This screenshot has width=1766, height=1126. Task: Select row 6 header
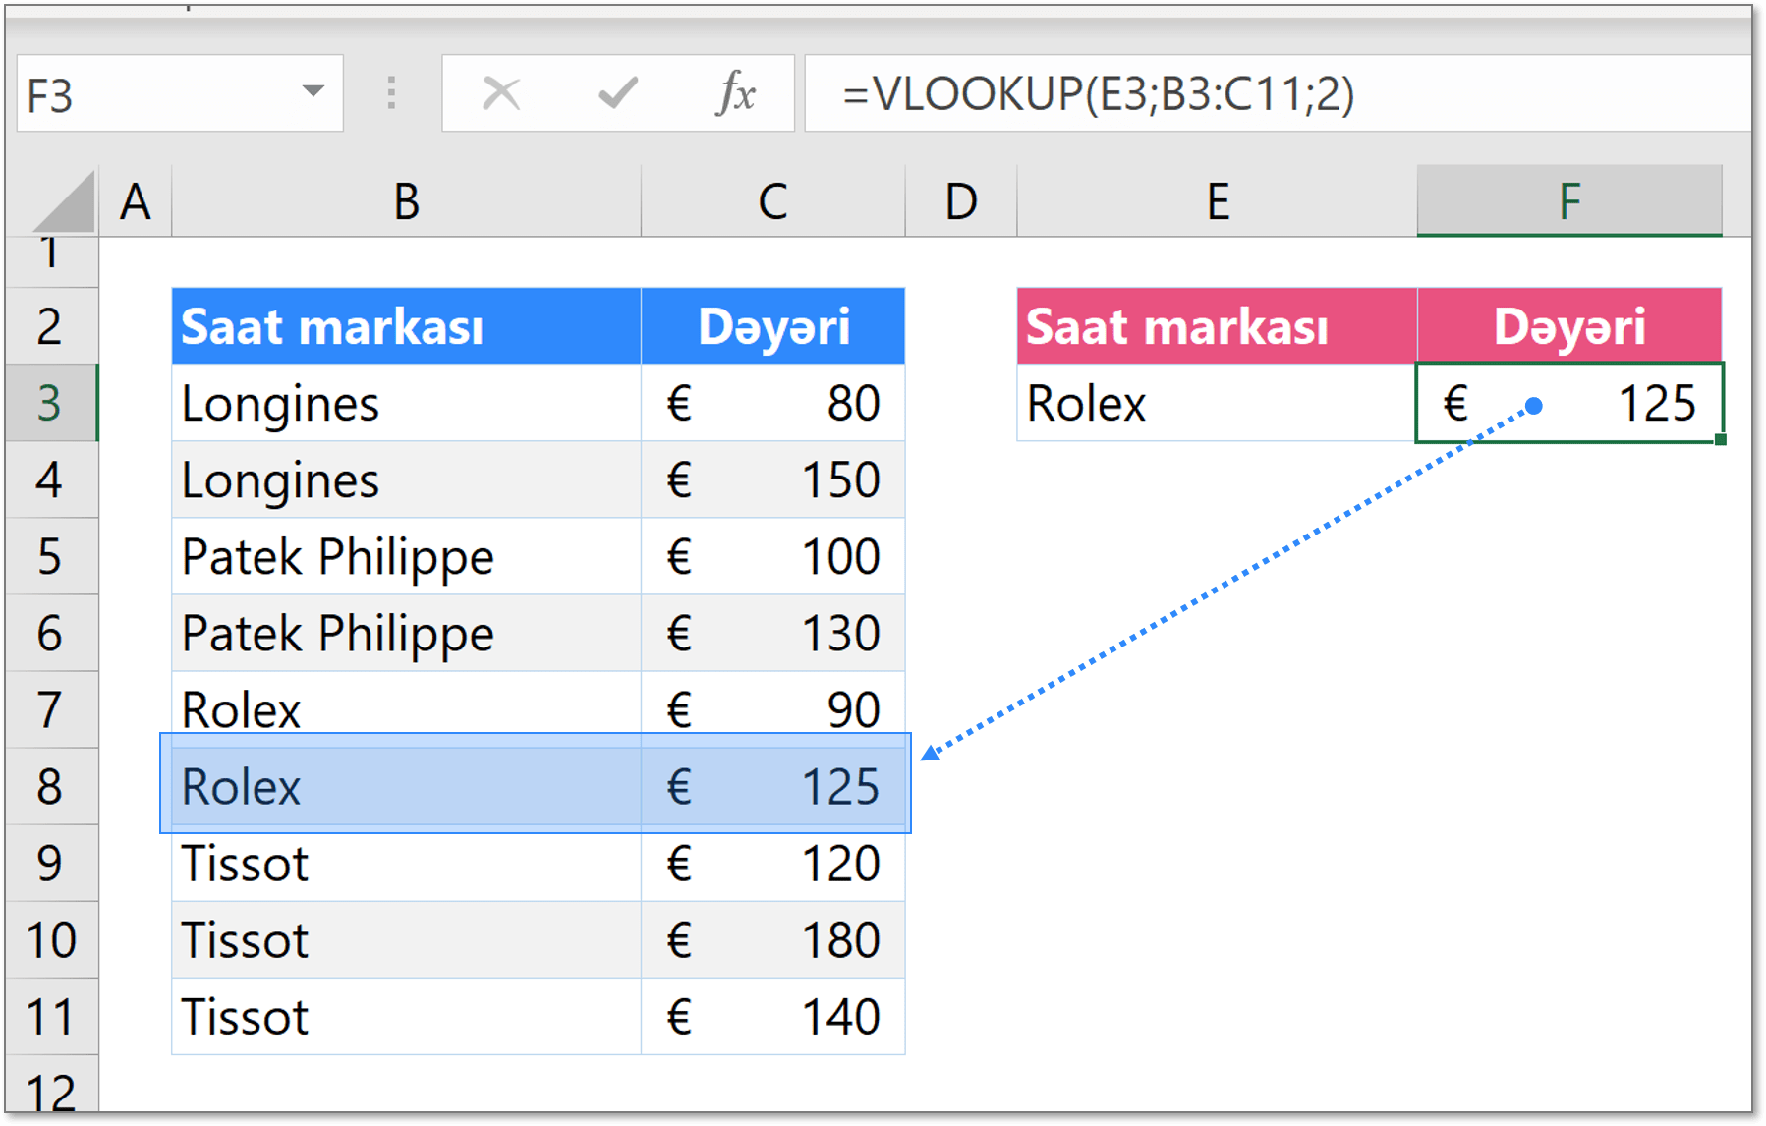pos(51,633)
